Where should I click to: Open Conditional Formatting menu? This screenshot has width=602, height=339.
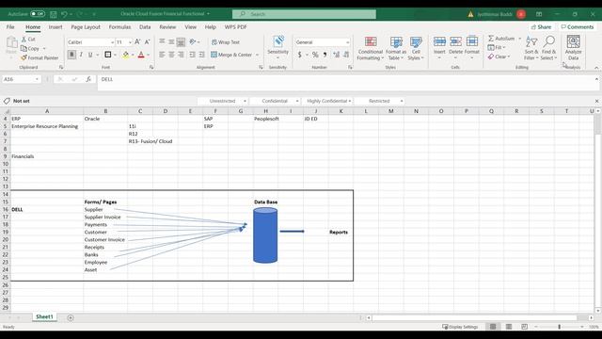[x=370, y=48]
